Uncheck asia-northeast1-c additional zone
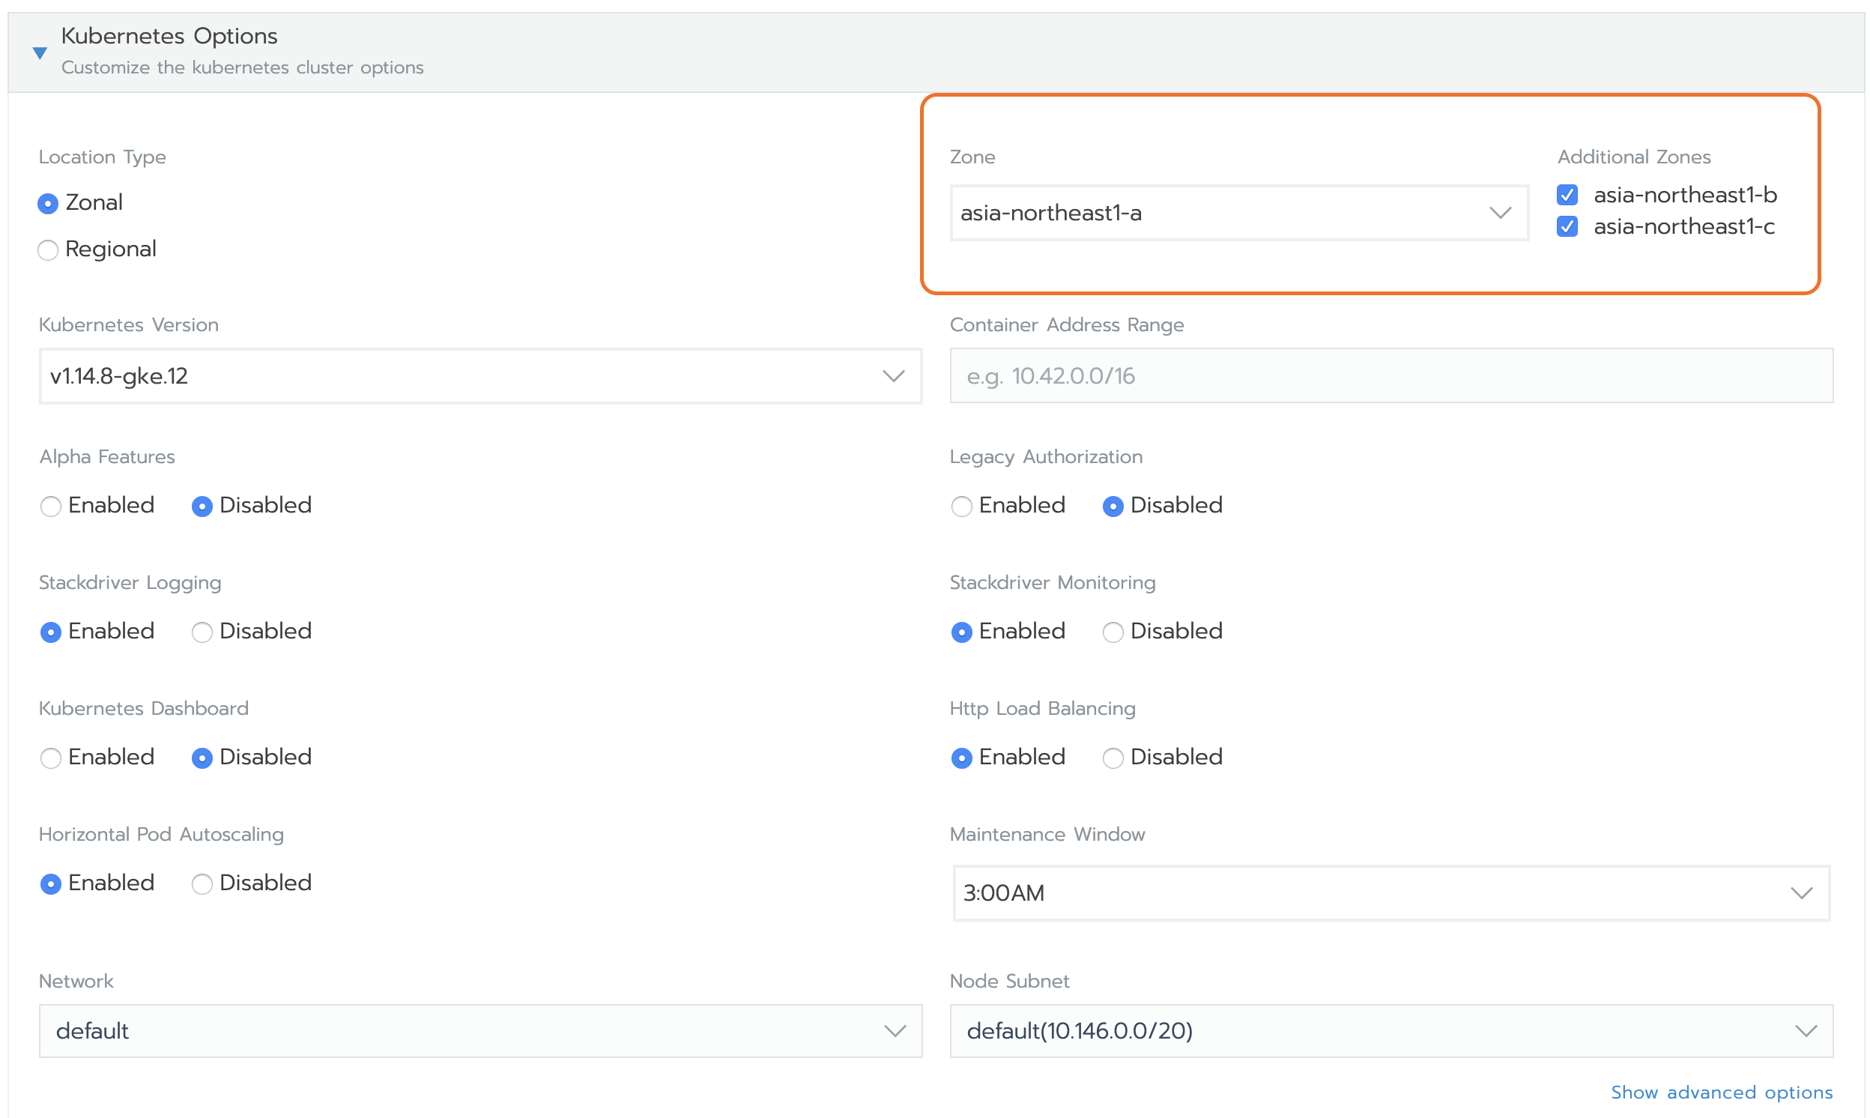This screenshot has width=1870, height=1118. pos(1567,227)
